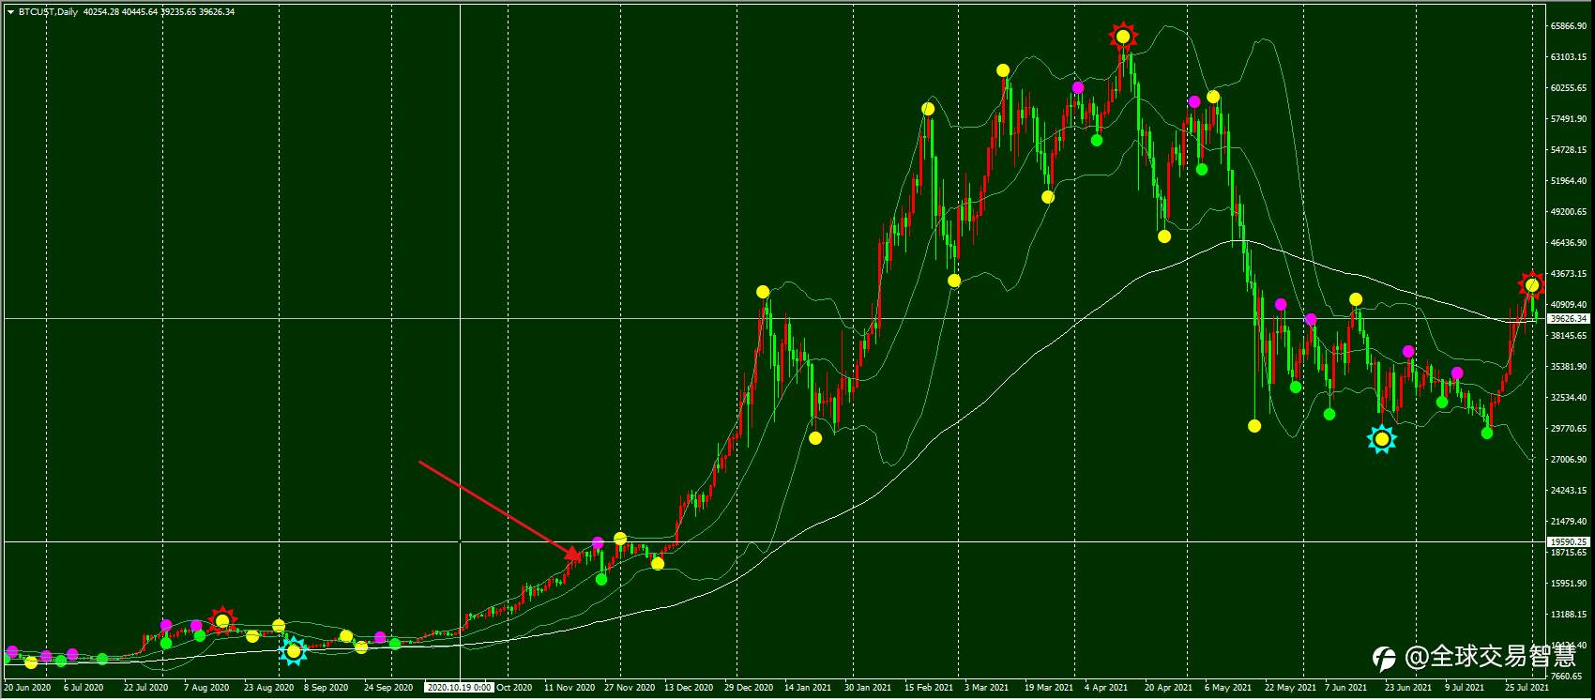
Task: Click the cyan sun signal in June 2021
Action: (x=1381, y=438)
